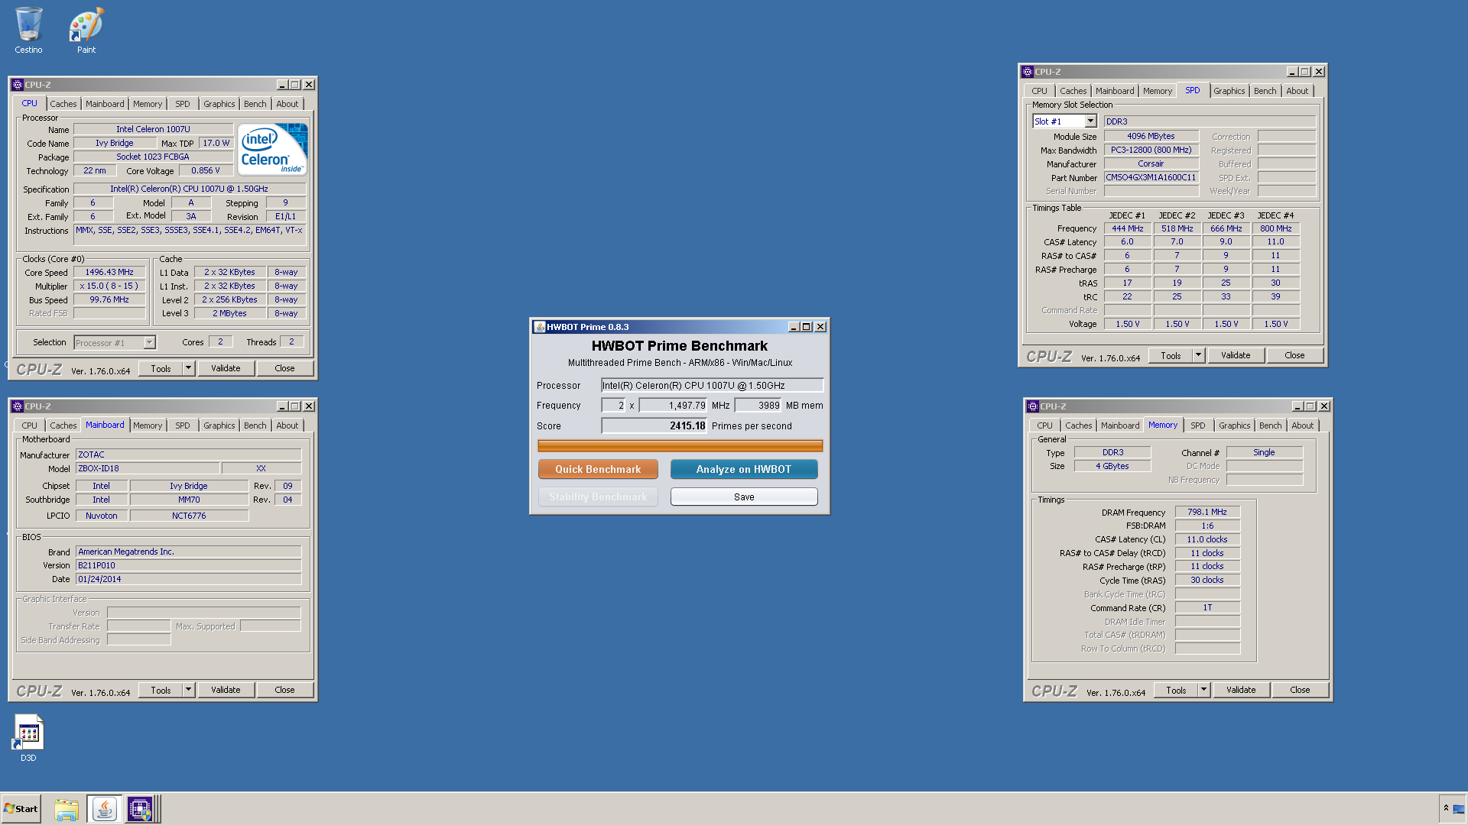
Task: Click the HWBOT Prime title bar icon
Action: 539,327
